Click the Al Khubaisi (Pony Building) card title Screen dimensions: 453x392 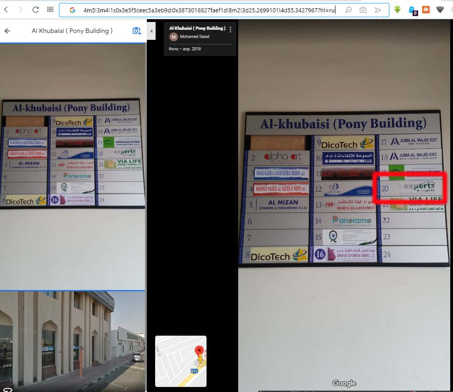point(197,28)
